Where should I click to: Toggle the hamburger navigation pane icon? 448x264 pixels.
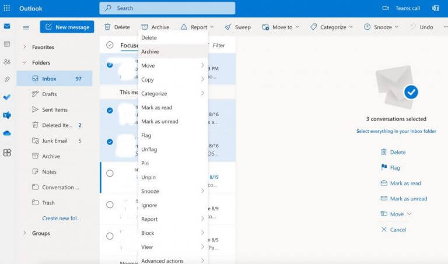26,27
